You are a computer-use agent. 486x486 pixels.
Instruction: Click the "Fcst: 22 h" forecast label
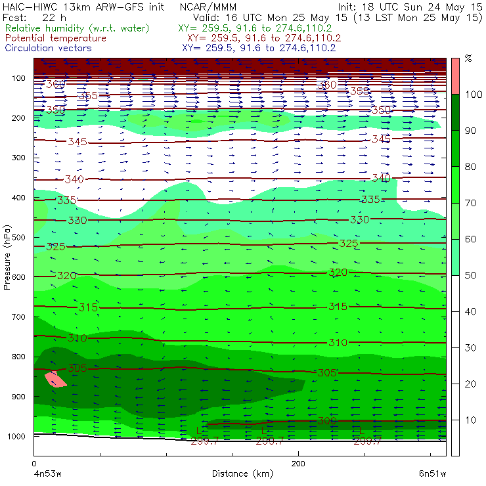point(34,18)
